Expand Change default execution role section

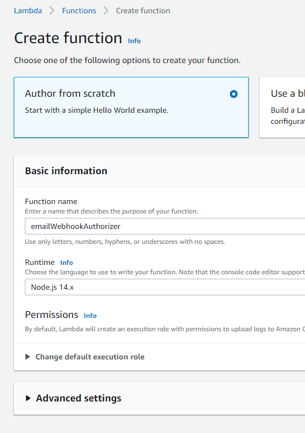(85, 357)
